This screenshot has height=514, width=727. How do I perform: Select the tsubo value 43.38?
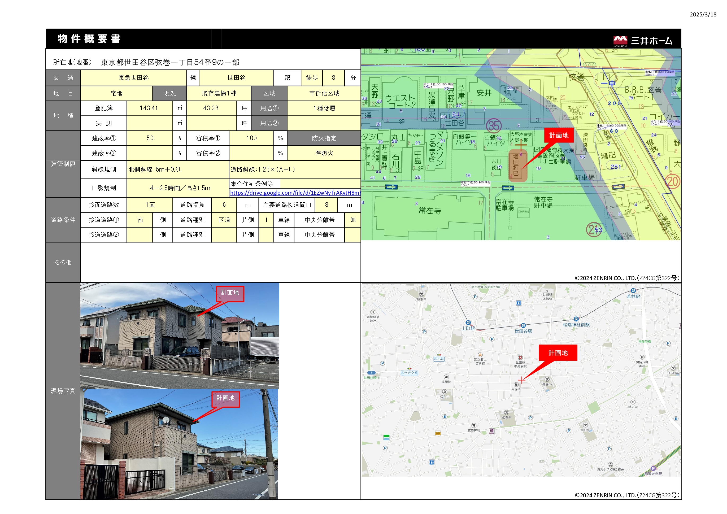tap(211, 108)
